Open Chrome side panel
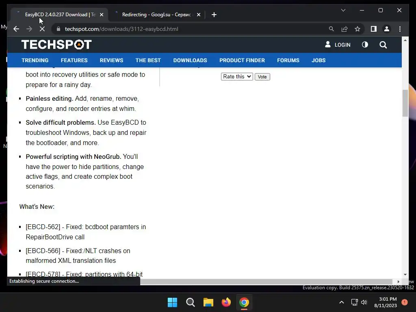 [374, 29]
